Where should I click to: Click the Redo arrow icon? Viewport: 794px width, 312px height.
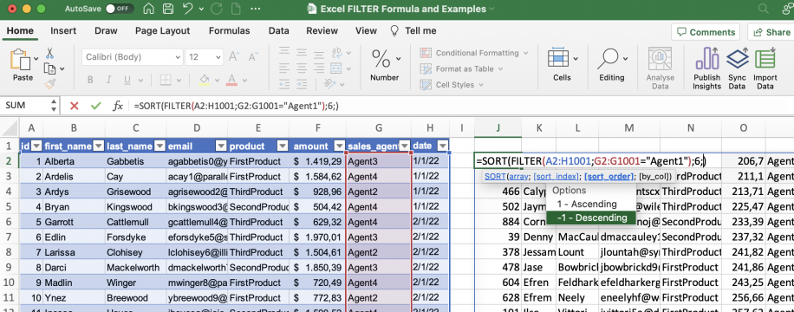pos(216,9)
